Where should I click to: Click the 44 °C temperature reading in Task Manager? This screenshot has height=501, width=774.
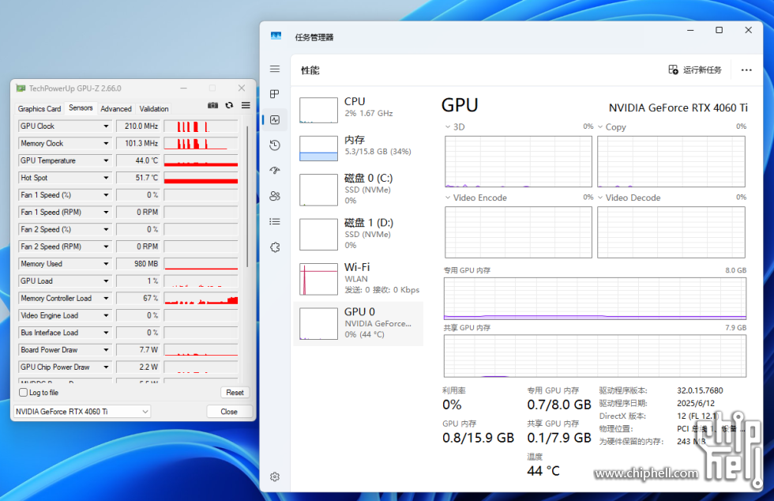[x=543, y=471]
